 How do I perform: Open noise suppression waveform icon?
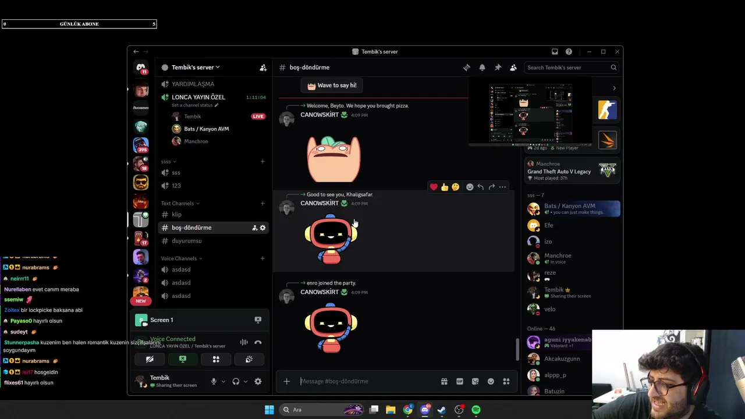coord(244,342)
